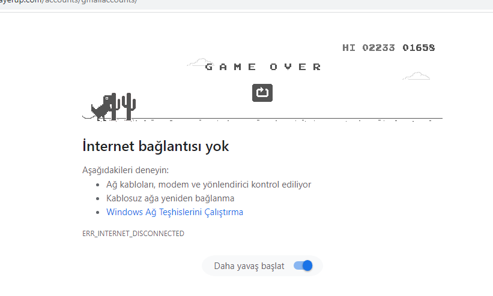Click 'Kablosuz ağa yeniden bağlanma' suggestion
Viewport: 493px width, 296px height.
(170, 198)
